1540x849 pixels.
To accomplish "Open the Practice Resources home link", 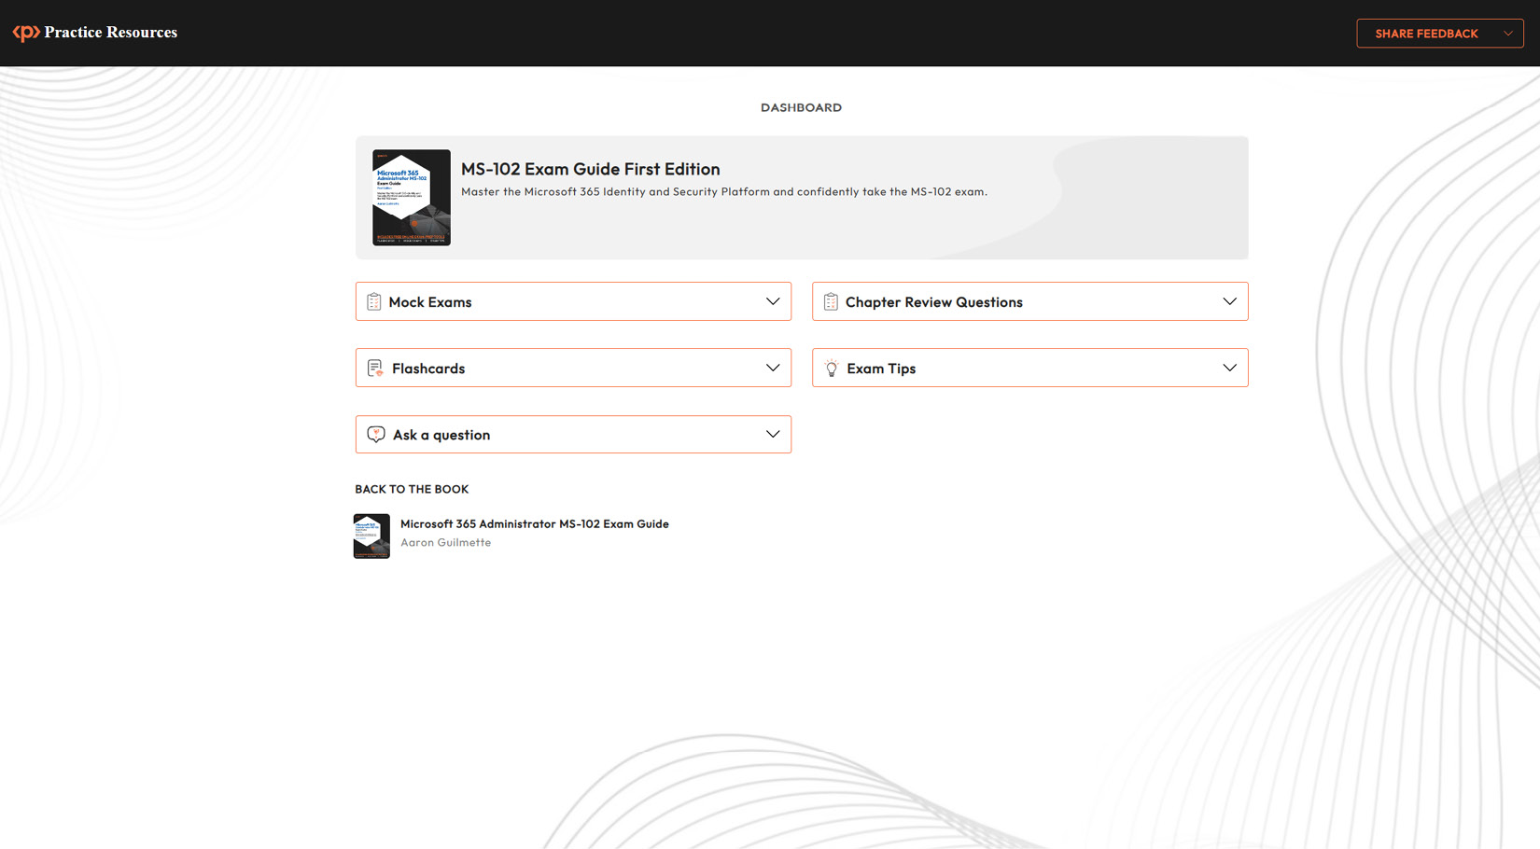I will [110, 33].
